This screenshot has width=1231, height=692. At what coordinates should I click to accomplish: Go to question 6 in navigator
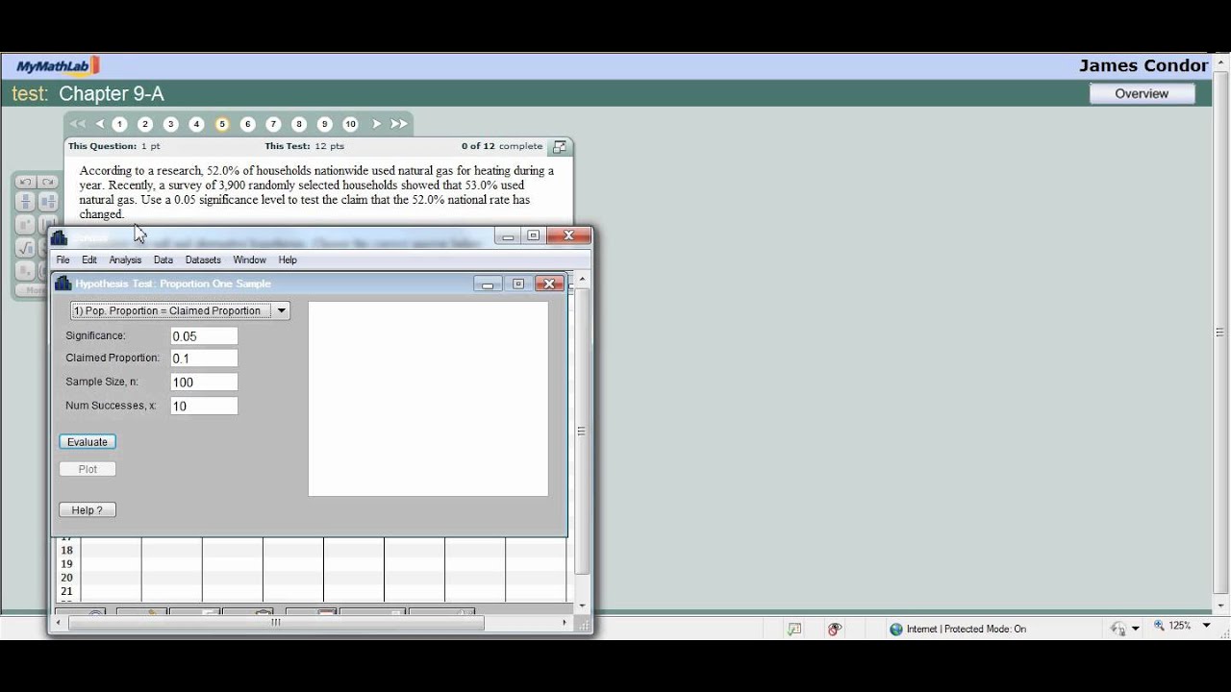(x=247, y=124)
